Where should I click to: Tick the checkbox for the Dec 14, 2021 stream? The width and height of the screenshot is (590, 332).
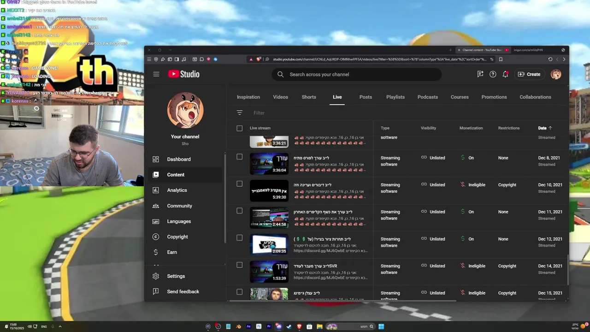tap(239, 265)
